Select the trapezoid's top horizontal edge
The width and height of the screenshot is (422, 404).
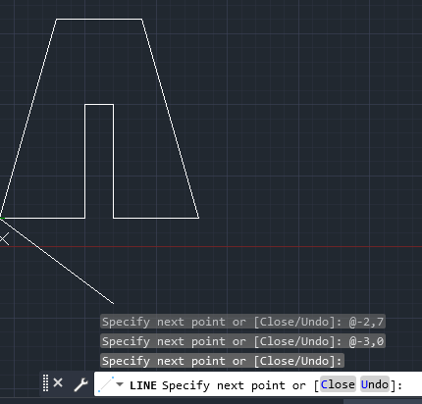[x=99, y=20]
